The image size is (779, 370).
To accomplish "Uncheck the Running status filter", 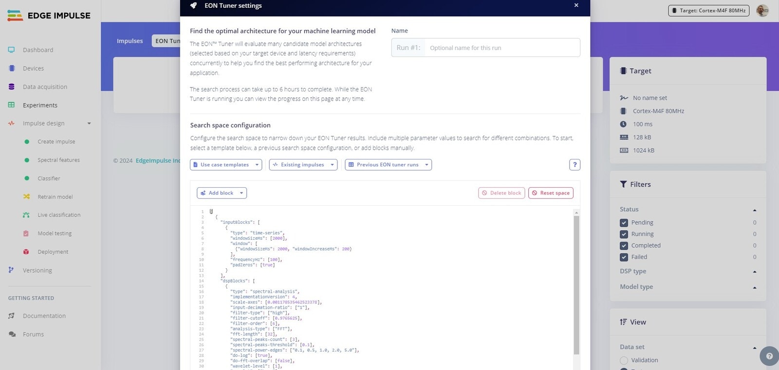I will click(624, 234).
